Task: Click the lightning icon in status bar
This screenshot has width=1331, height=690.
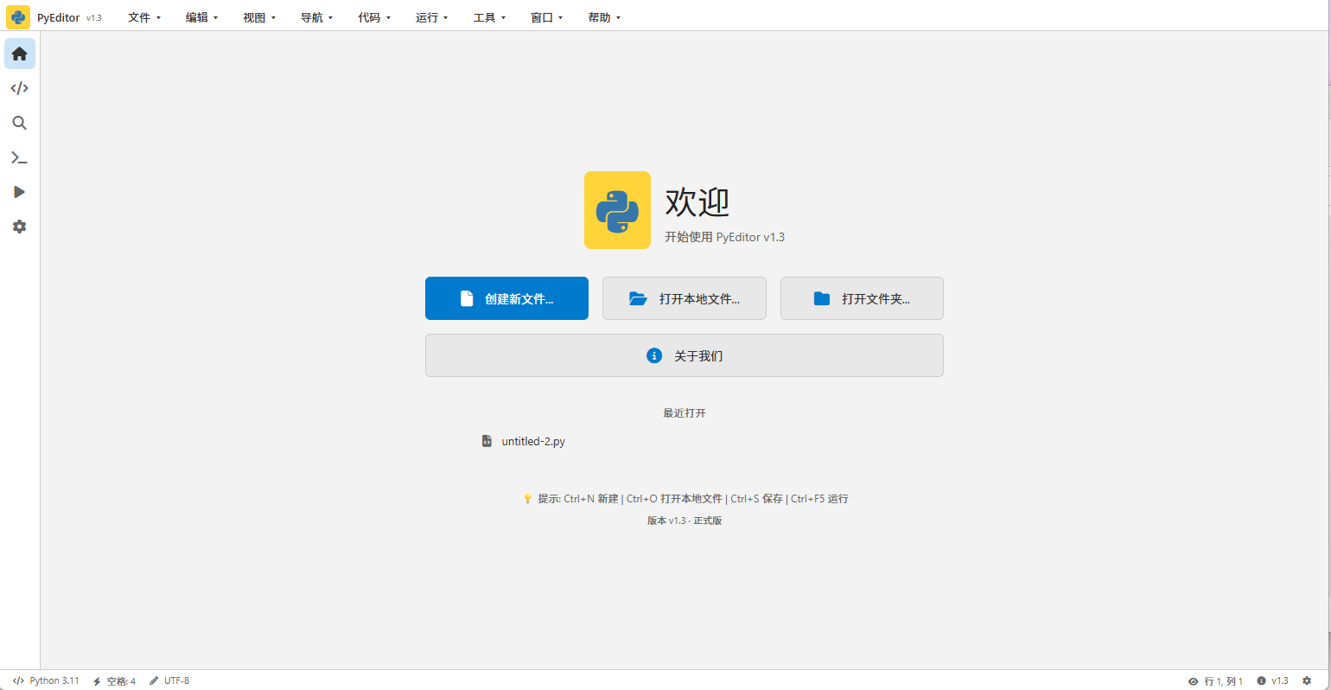Action: pyautogui.click(x=97, y=681)
